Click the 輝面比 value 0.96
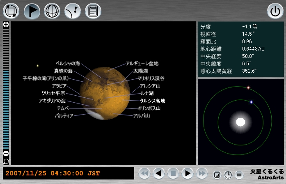This screenshot has width=286, height=184. pos(247,41)
